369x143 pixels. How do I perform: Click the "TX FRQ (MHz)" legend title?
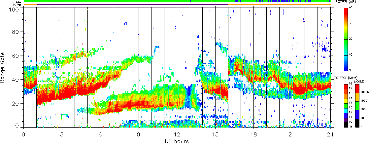coord(345,78)
